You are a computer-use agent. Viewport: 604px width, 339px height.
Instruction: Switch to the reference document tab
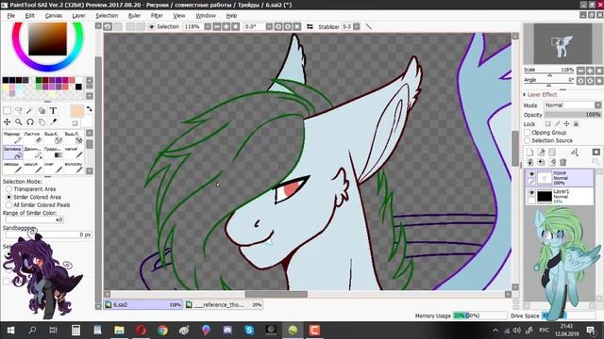click(224, 304)
